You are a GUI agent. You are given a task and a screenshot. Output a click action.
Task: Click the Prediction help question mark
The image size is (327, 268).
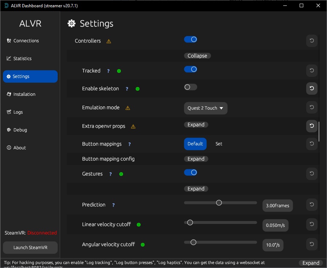pyautogui.click(x=114, y=205)
